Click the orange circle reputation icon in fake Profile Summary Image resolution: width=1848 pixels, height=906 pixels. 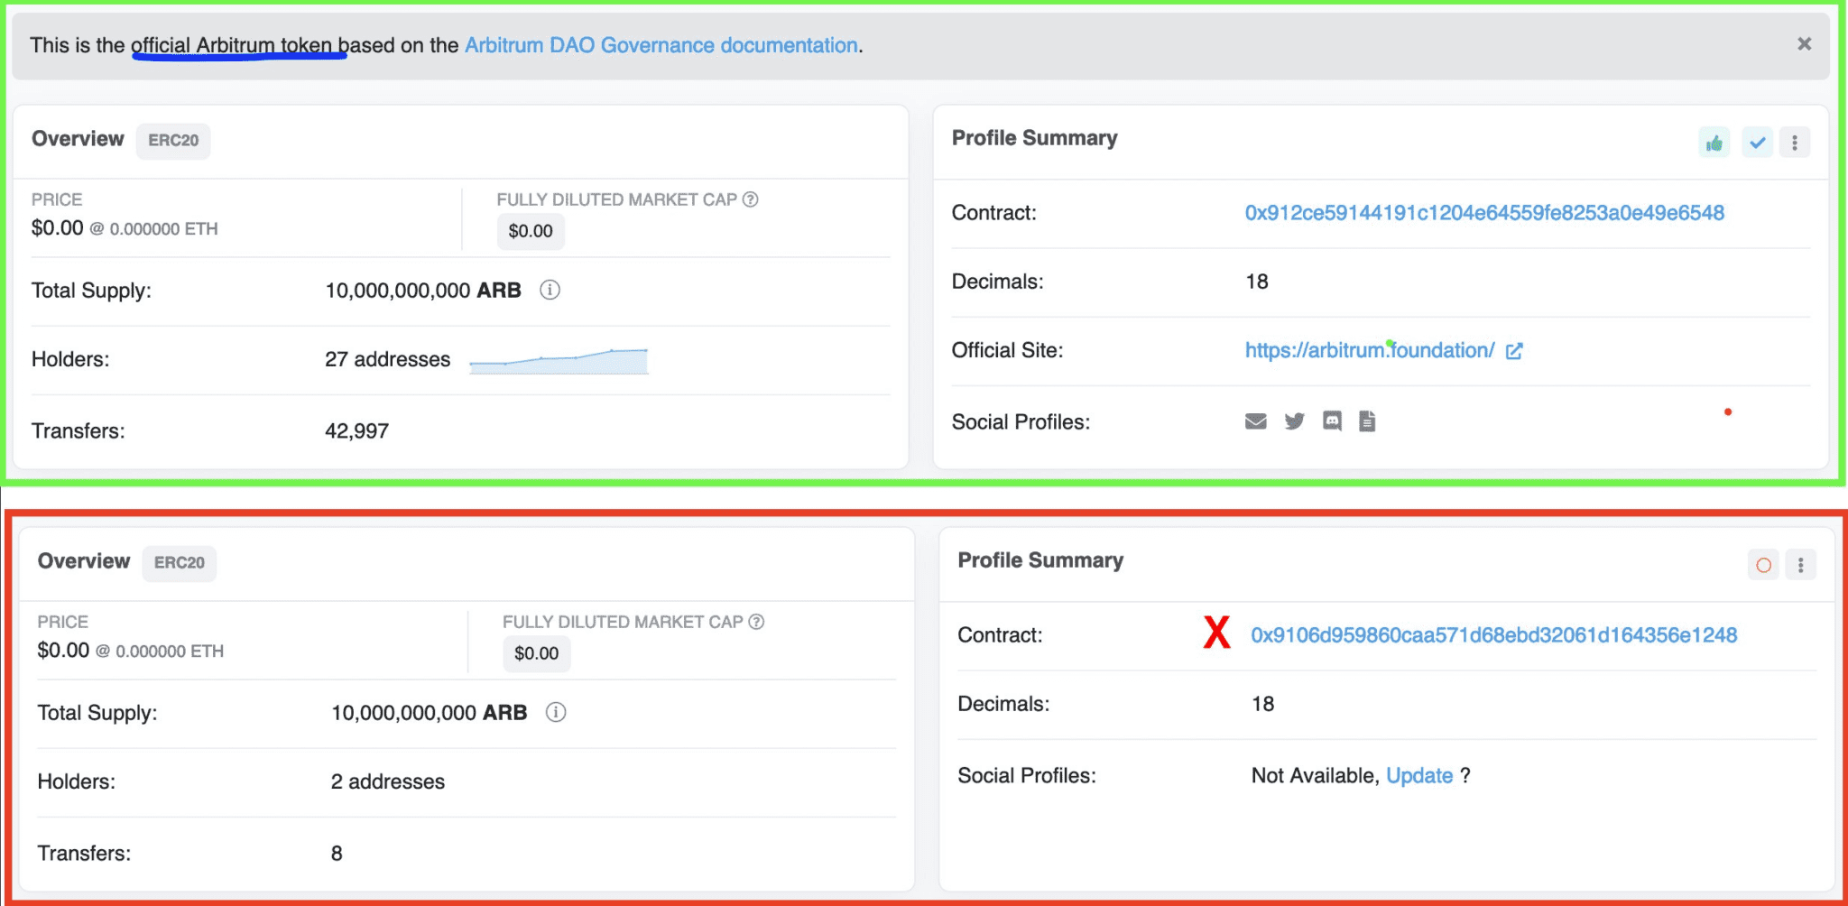tap(1763, 565)
